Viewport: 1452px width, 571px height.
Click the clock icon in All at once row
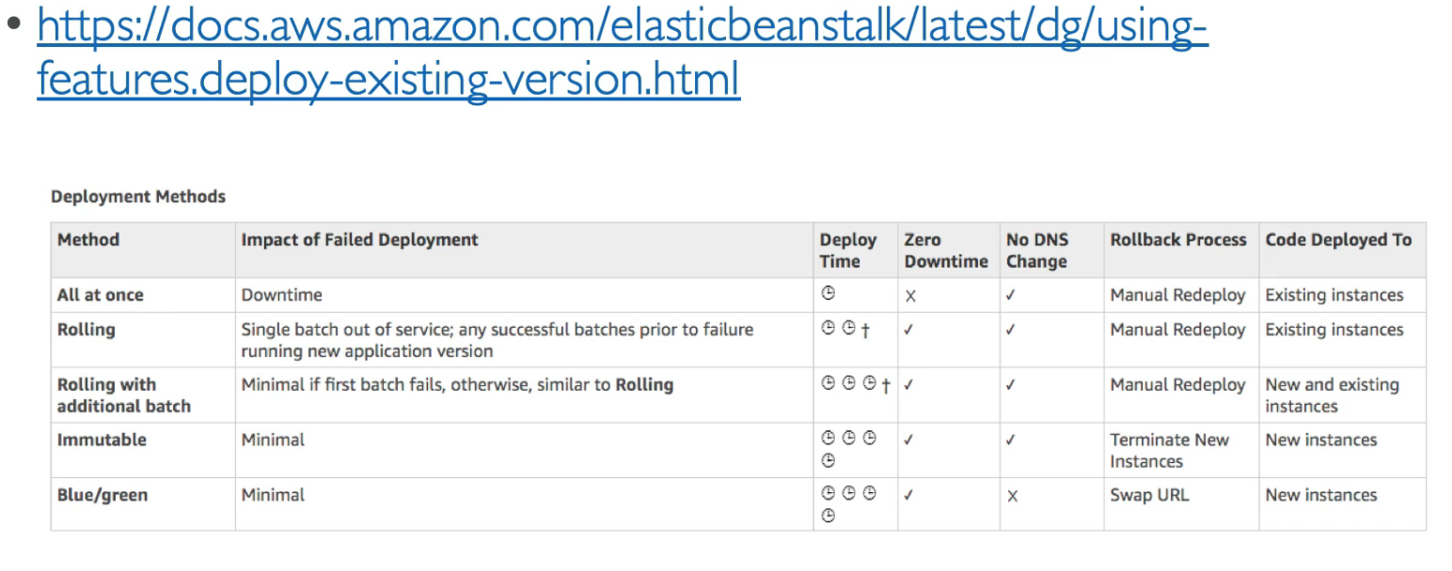coord(829,293)
